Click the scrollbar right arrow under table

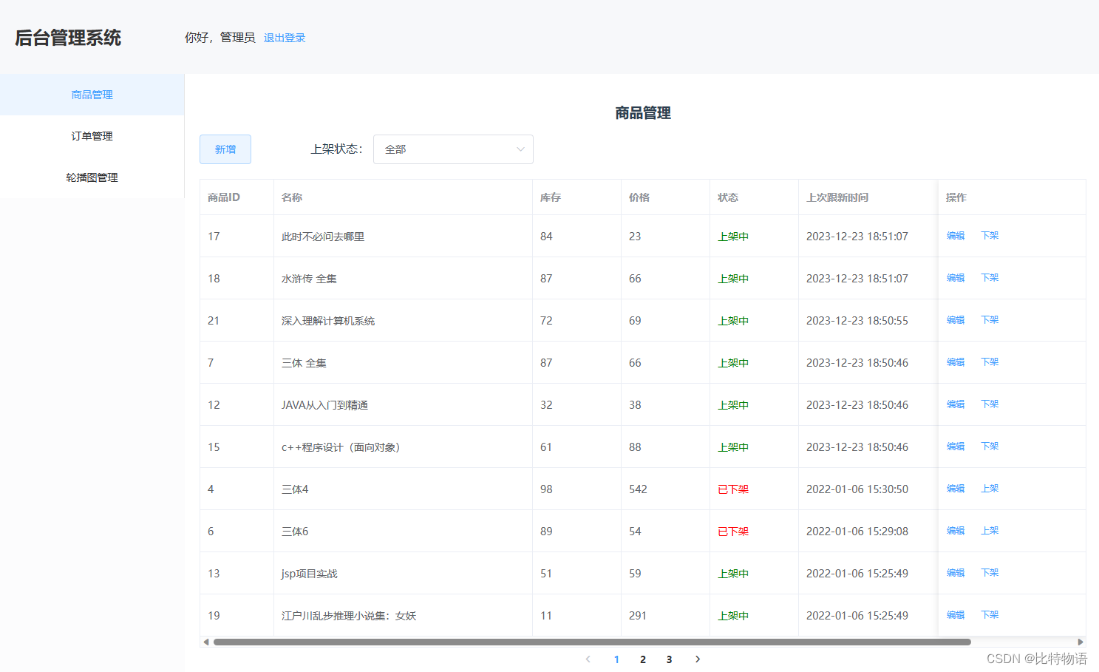click(x=1080, y=642)
